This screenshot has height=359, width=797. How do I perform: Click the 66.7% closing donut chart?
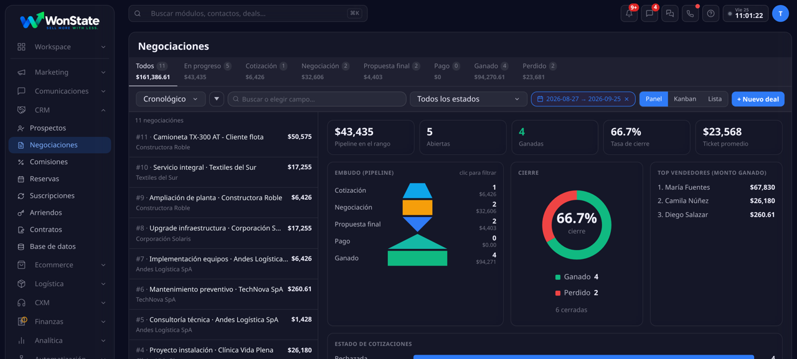pos(577,225)
